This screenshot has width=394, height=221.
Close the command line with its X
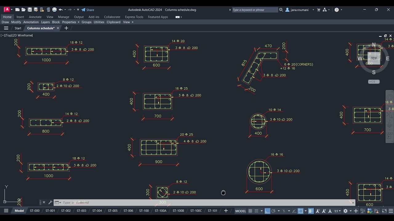44,202
